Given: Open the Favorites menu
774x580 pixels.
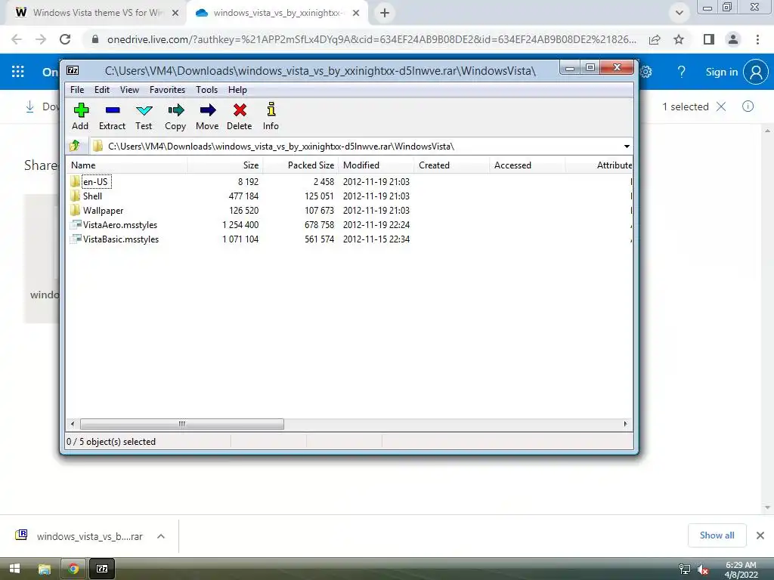Looking at the screenshot, I should tap(167, 90).
